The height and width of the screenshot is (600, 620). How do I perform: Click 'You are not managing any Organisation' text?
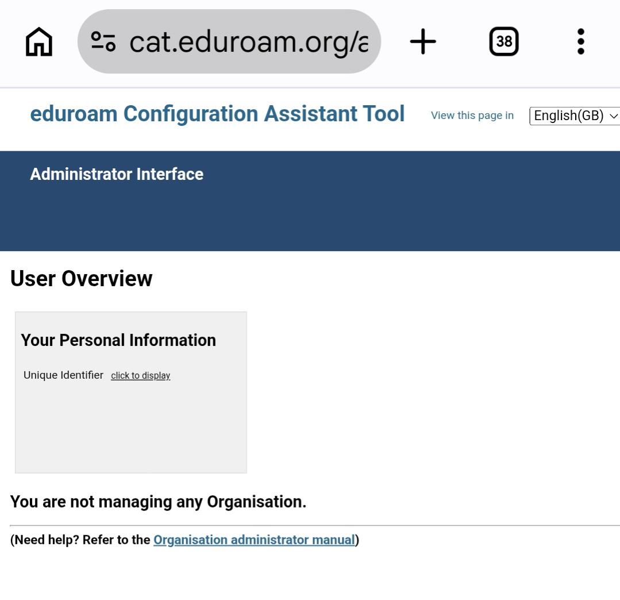point(158,502)
